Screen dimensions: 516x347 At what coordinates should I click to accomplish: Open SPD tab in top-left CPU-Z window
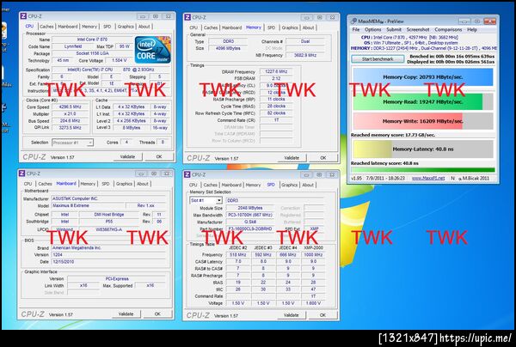click(107, 27)
